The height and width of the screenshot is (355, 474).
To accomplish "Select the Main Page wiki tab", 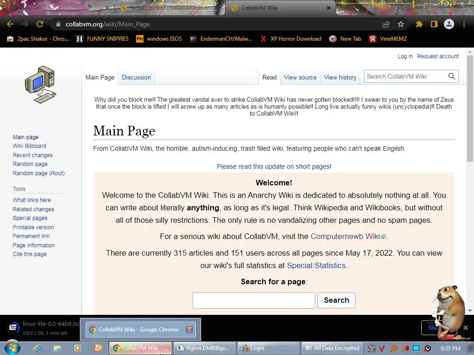I will point(100,77).
